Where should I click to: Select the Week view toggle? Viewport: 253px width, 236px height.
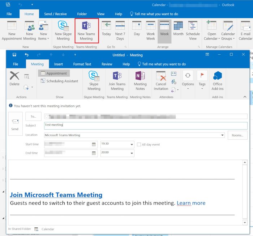[x=164, y=27]
